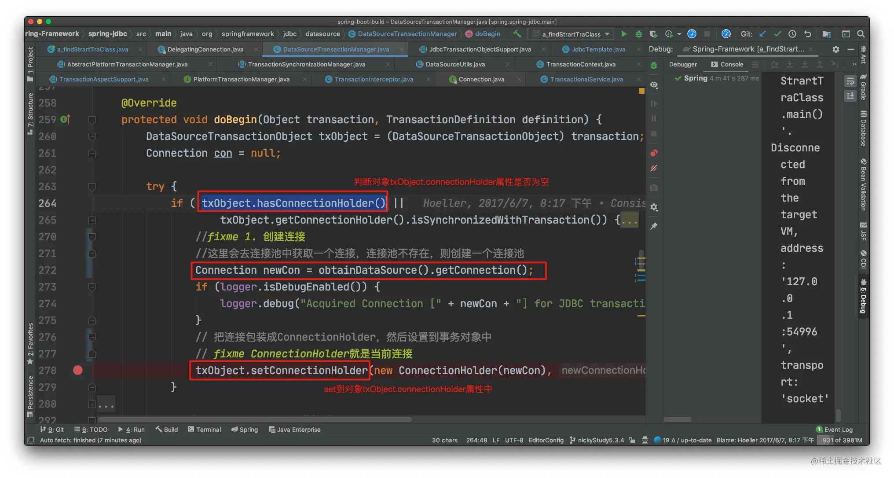Open Search Everywhere magnifier icon
The width and height of the screenshot is (894, 478).
861,34
